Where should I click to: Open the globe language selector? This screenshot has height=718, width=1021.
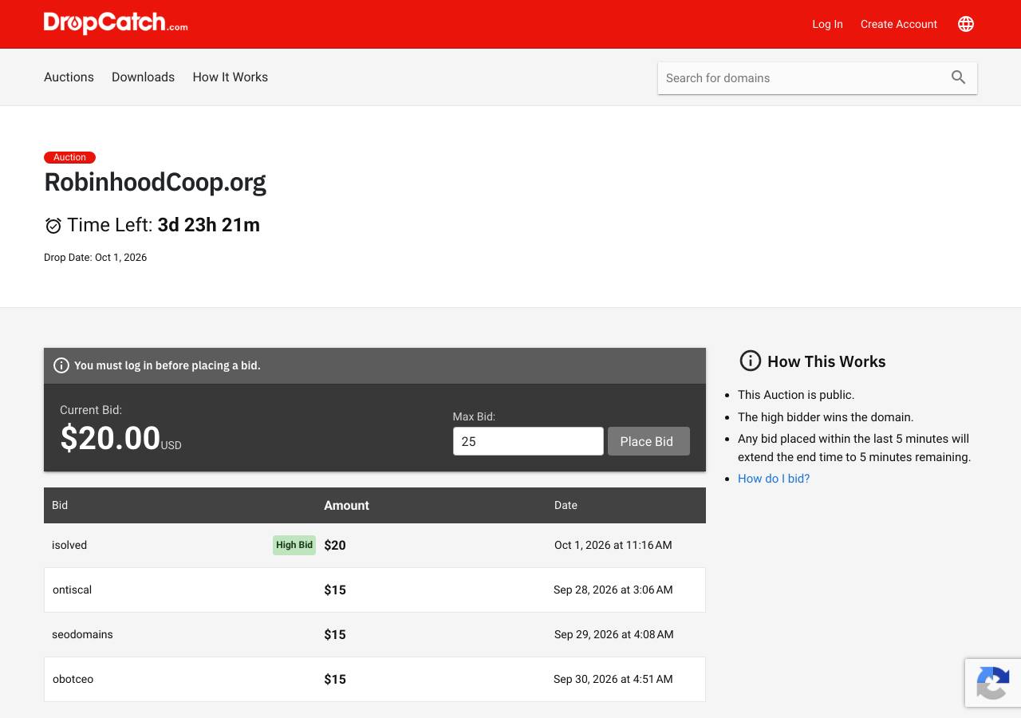pos(966,24)
